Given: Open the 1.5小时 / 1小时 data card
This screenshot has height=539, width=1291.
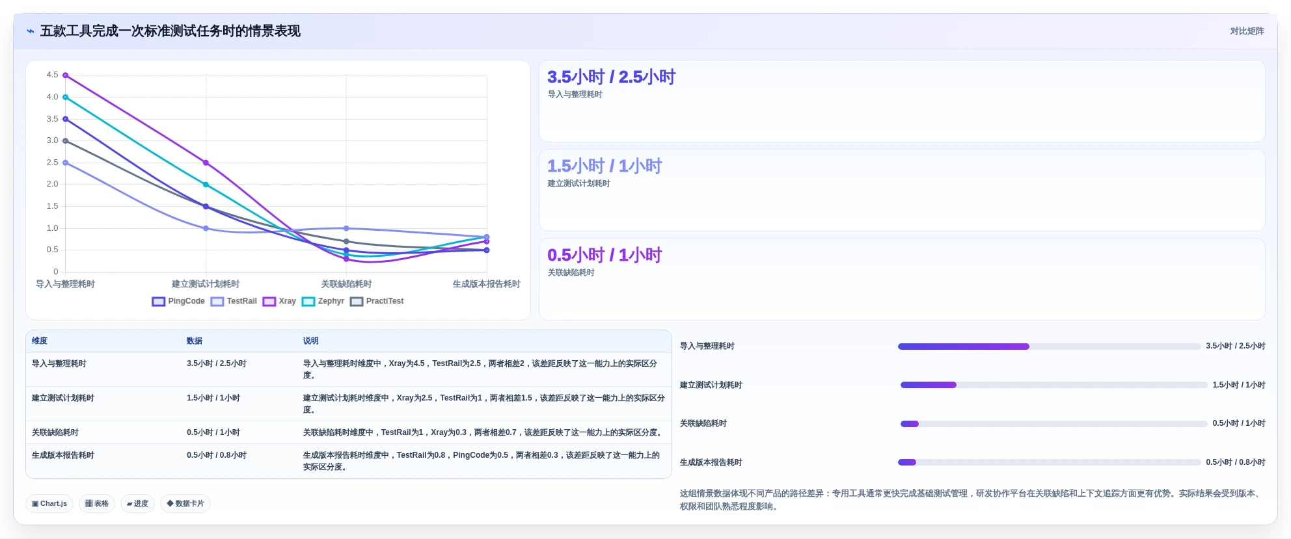Looking at the screenshot, I should pos(902,191).
